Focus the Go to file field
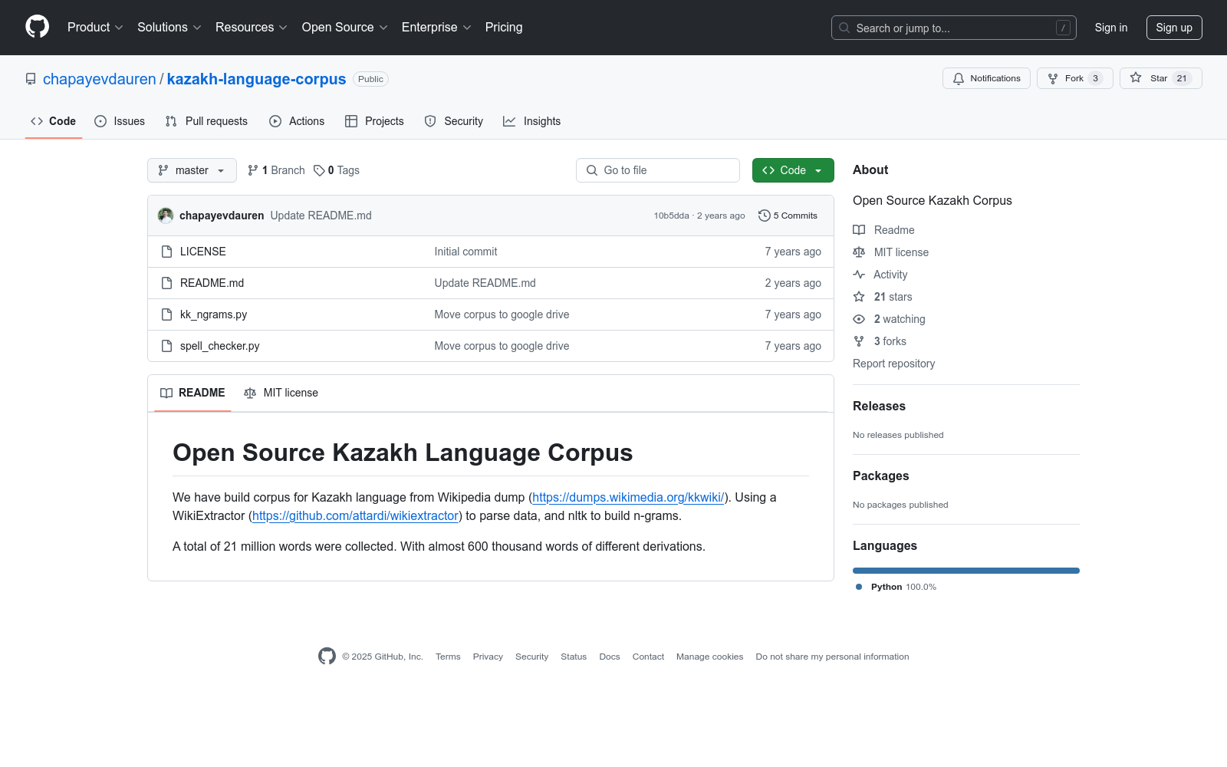1227x767 pixels. coord(658,170)
